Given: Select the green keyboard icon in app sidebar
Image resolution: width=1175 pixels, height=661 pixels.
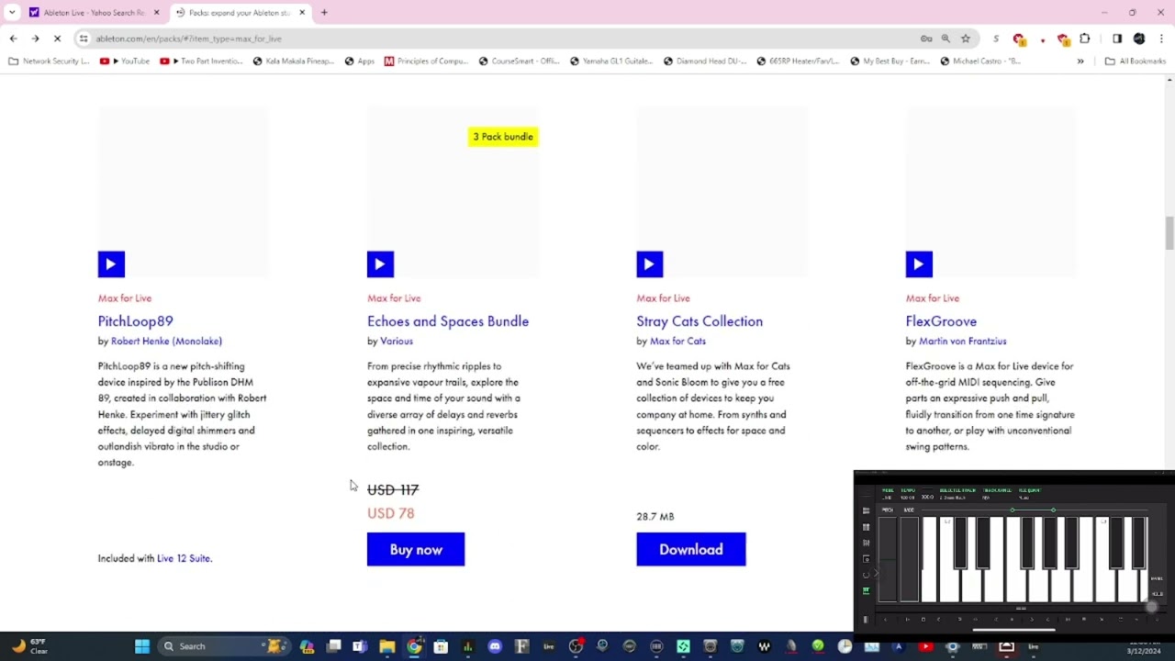Looking at the screenshot, I should tap(866, 590).
